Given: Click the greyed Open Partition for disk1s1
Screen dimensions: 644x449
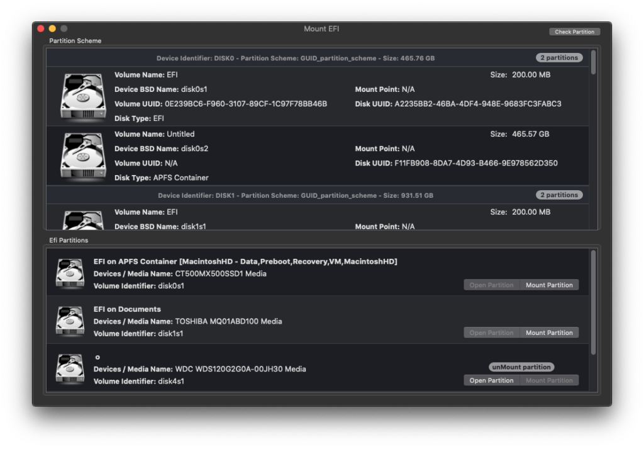Looking at the screenshot, I should click(x=491, y=333).
